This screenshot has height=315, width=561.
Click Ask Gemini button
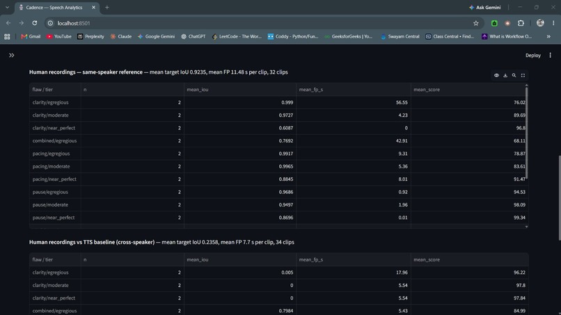point(485,8)
